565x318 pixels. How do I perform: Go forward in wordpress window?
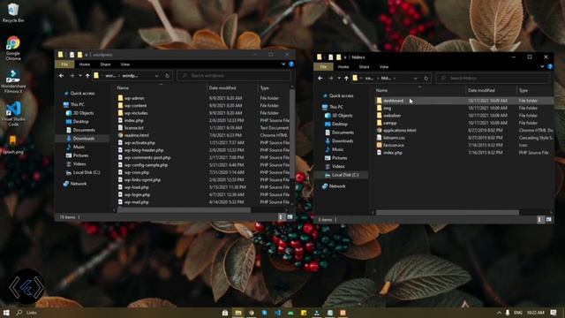click(72, 76)
